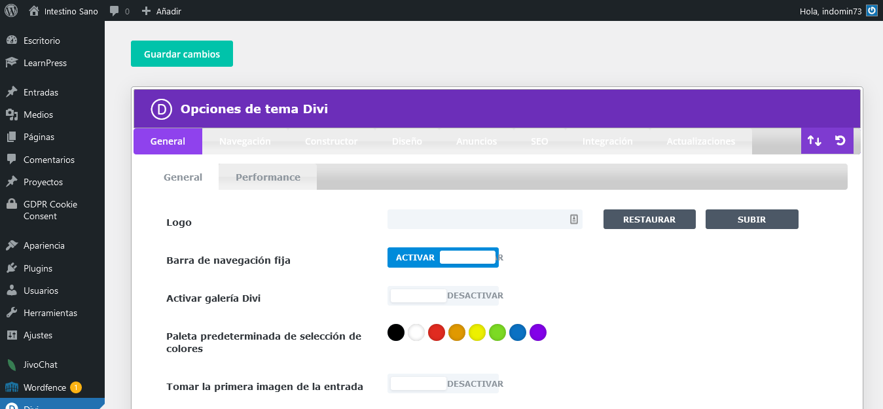
Task: Select the green palette color
Action: tap(497, 332)
